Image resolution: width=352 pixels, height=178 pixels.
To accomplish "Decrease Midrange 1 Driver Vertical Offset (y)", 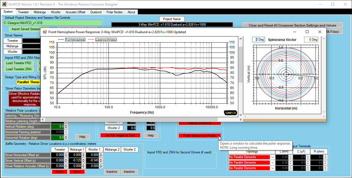I will 84,162.
